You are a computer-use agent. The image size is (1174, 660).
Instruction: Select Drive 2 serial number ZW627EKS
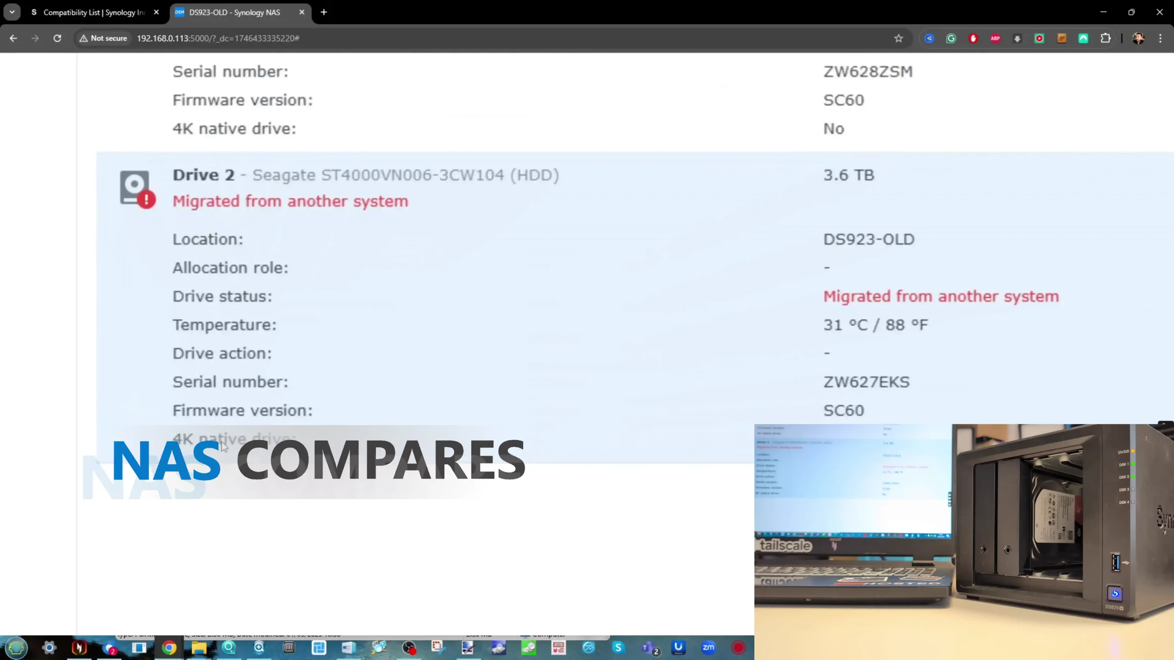[866, 382]
